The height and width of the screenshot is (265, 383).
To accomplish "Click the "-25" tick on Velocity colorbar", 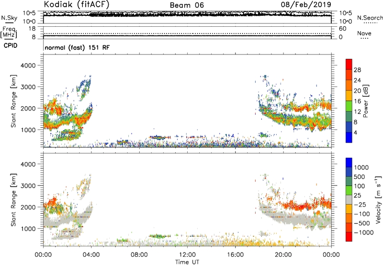I will (360, 204).
